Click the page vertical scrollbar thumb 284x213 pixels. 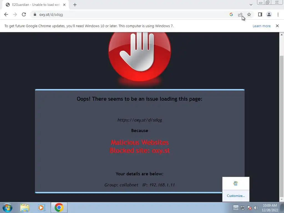[282, 126]
